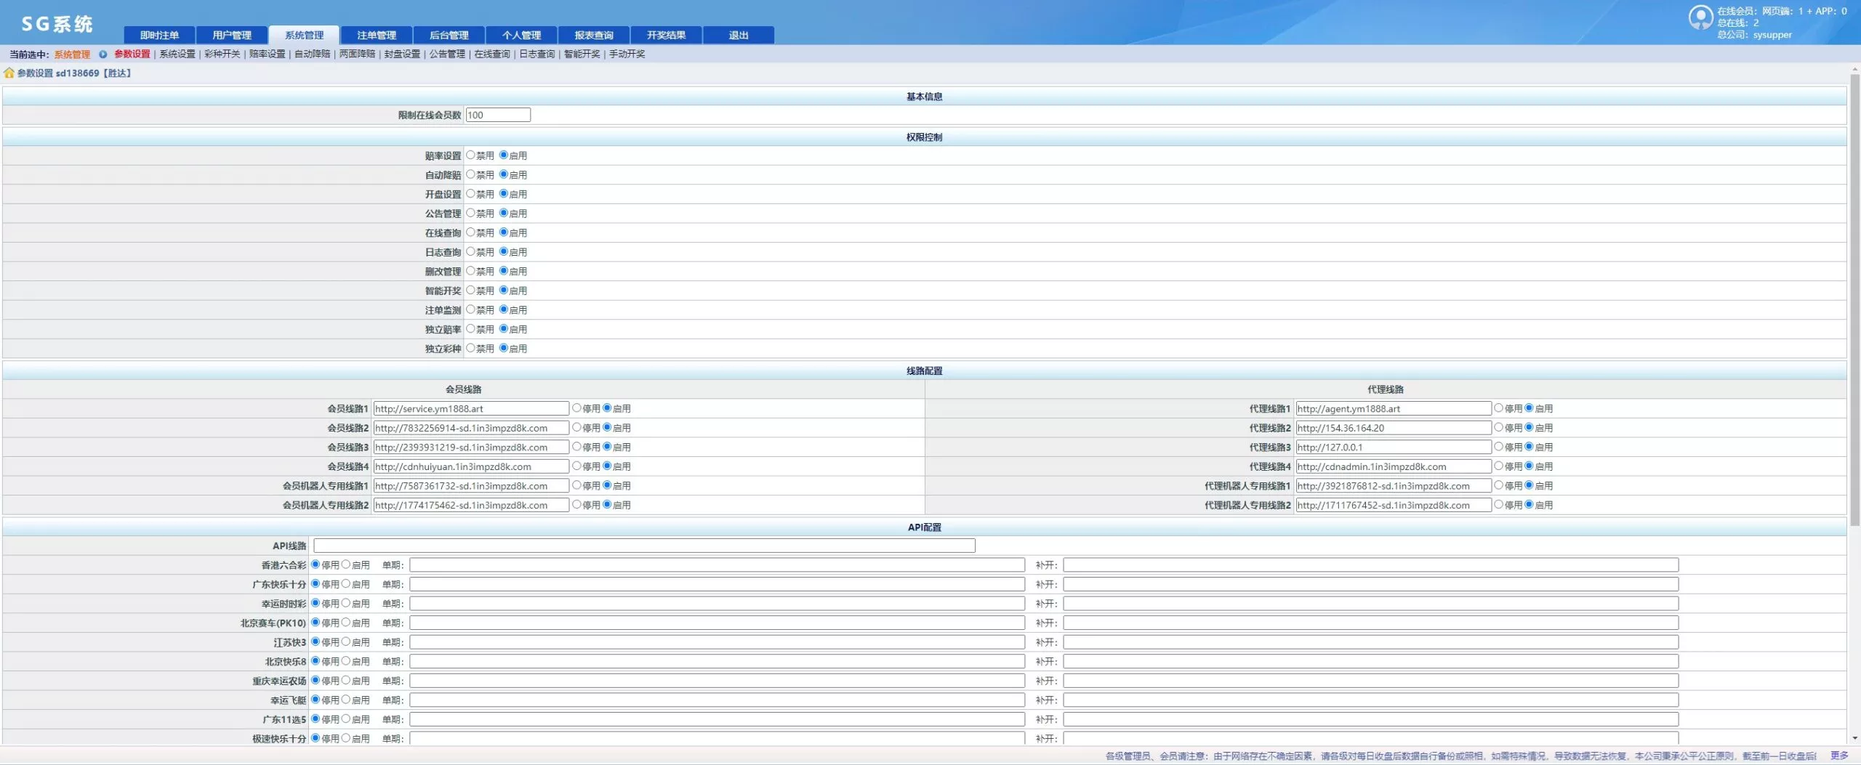This screenshot has width=1861, height=765.
Task: Click the scrollbar up arrow
Action: [1854, 70]
